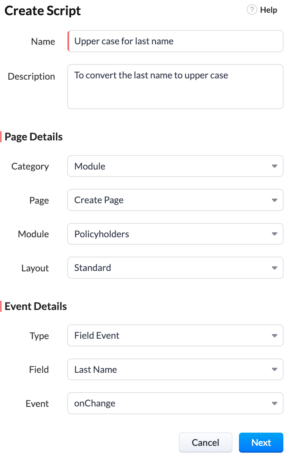
Task: Click the Help link
Action: click(x=268, y=10)
